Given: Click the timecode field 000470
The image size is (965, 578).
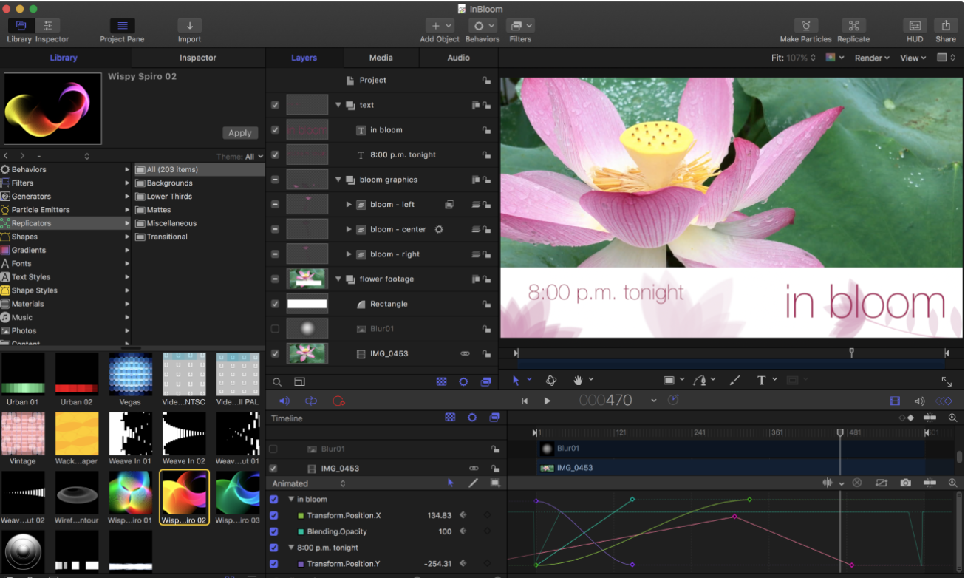Looking at the screenshot, I should 606,401.
